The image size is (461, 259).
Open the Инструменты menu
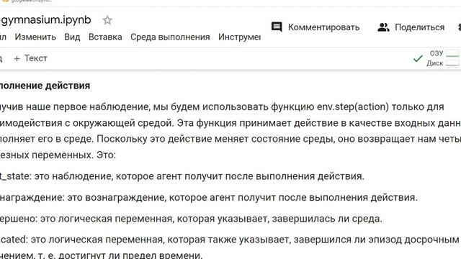point(239,37)
